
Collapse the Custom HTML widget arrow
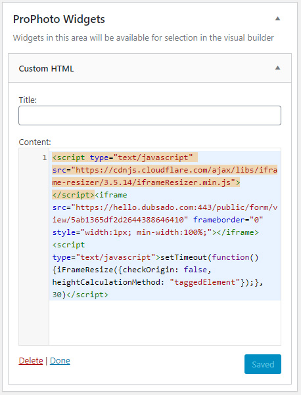pos(277,68)
